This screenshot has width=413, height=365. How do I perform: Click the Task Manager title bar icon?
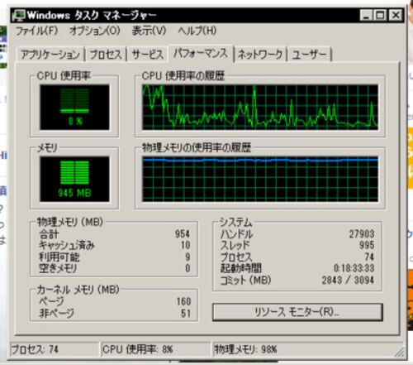[x=19, y=15]
